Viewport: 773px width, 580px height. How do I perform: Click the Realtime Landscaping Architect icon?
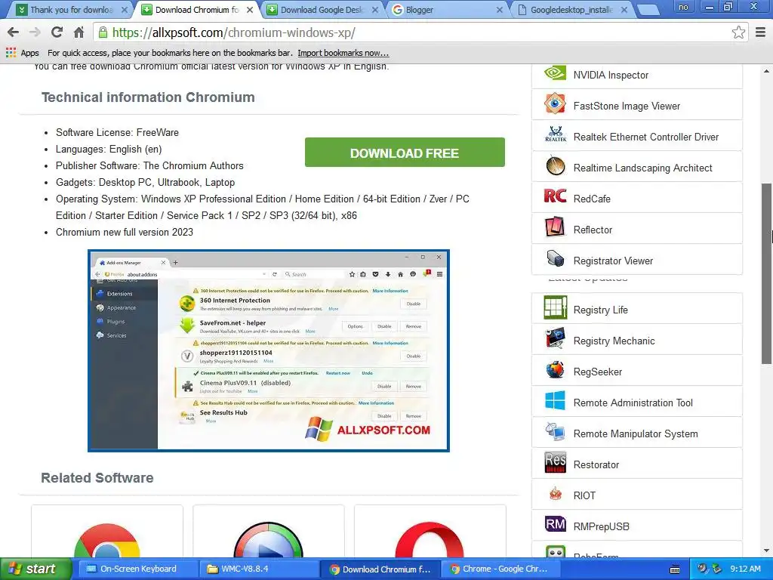[555, 165]
